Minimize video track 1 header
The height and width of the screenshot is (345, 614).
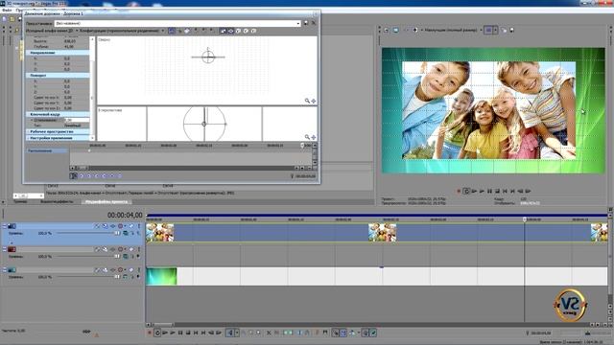pos(4,226)
